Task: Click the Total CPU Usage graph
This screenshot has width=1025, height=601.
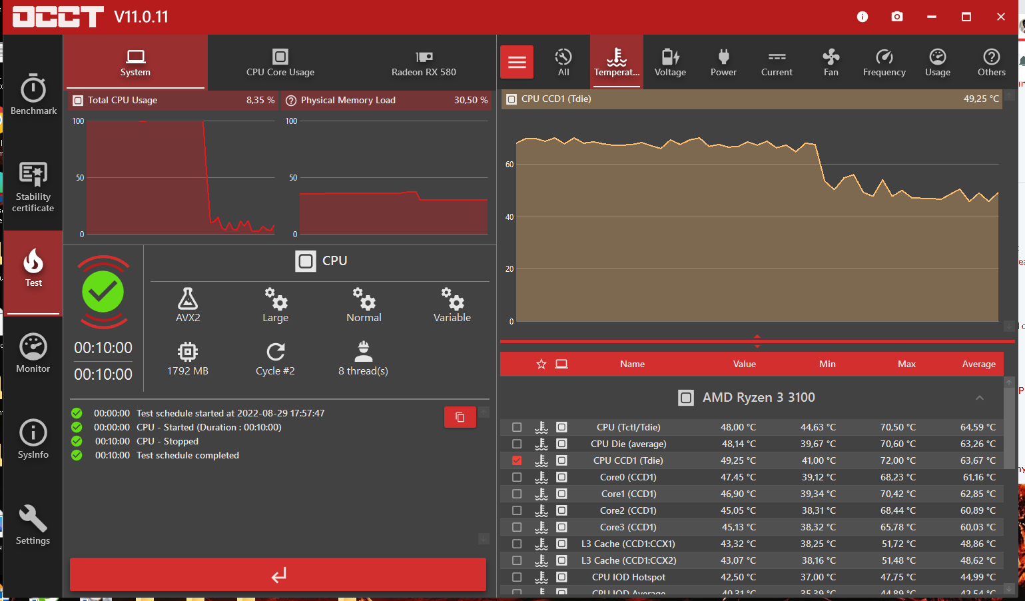Action: pos(180,177)
